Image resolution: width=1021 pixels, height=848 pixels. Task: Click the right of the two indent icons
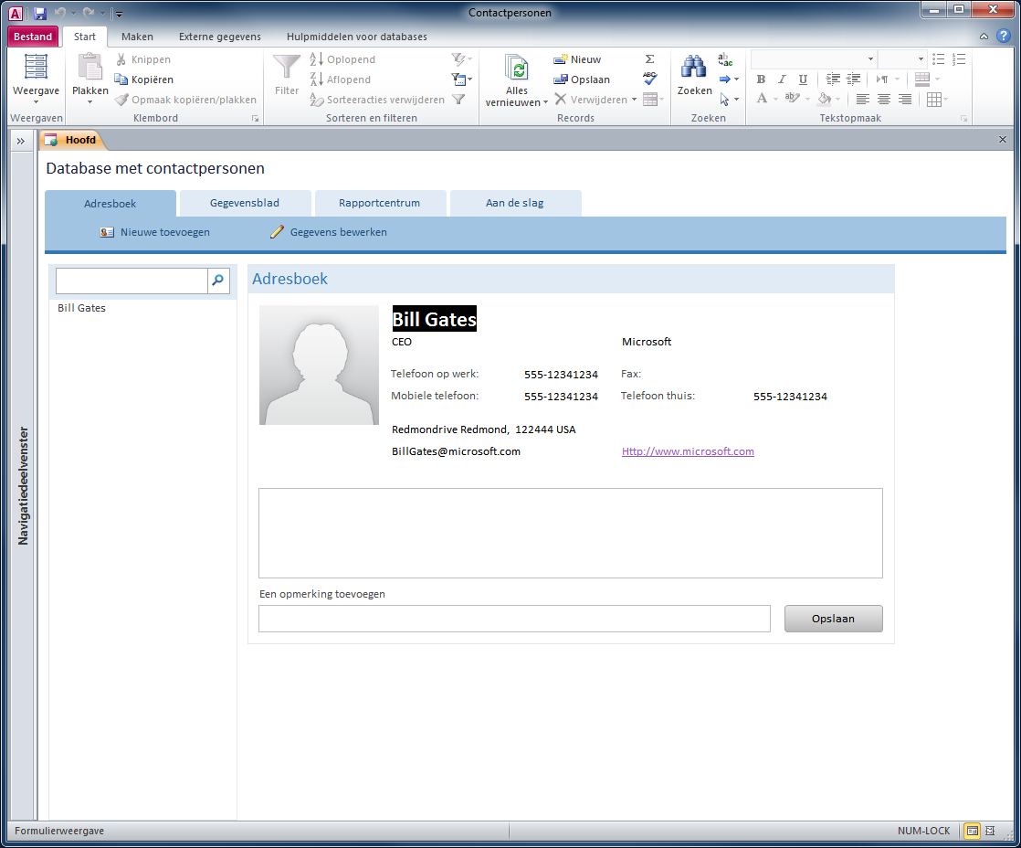(854, 79)
